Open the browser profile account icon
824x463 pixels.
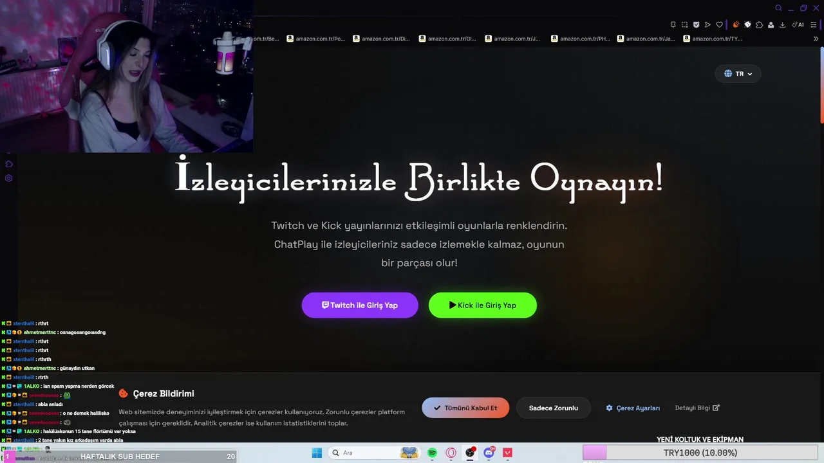point(771,25)
